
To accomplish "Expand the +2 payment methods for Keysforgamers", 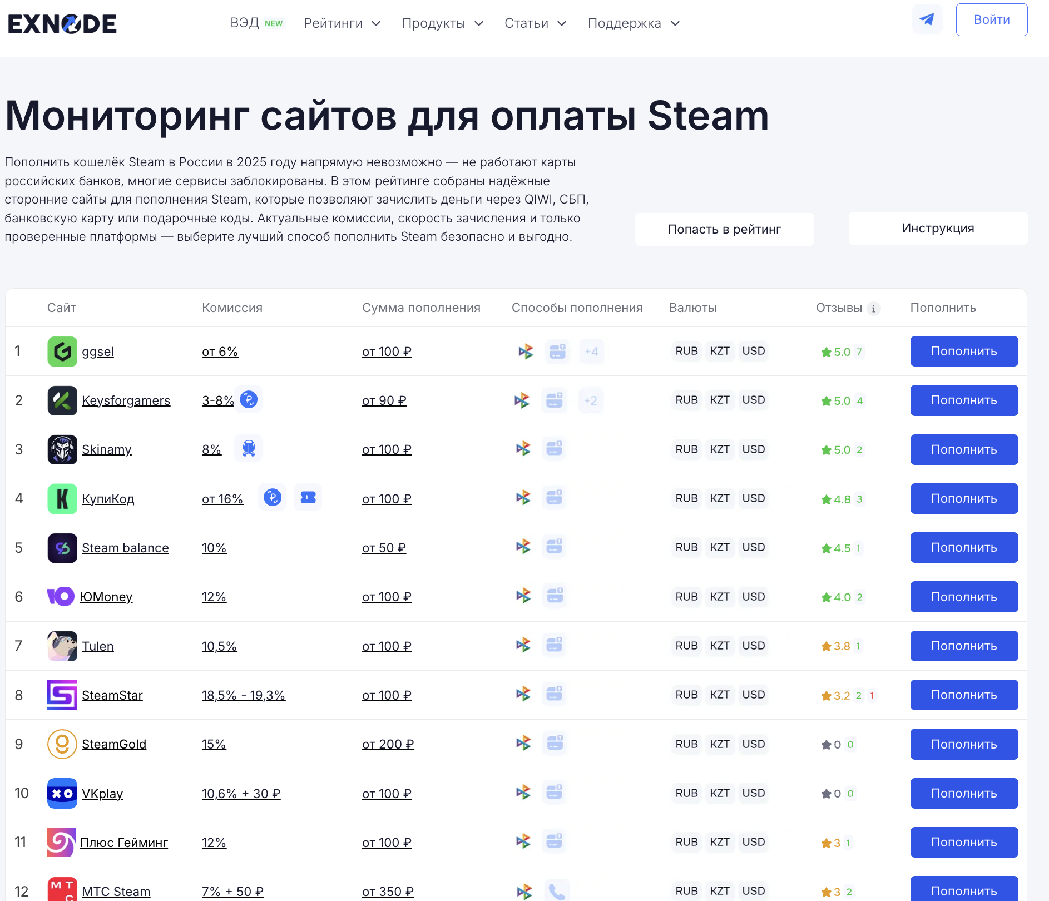I will click(591, 400).
